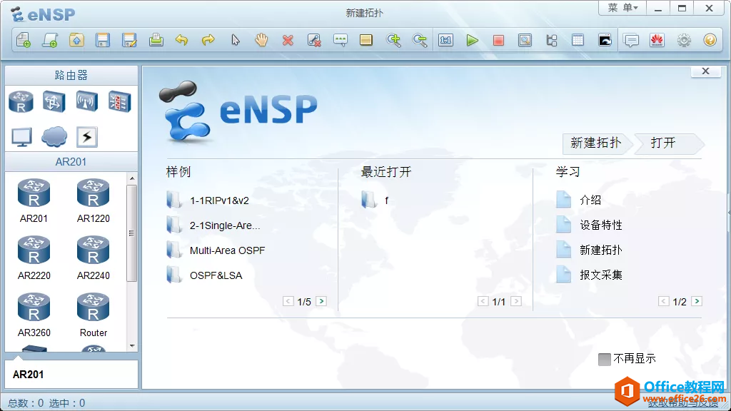This screenshot has width=731, height=411.
Task: Select the Switch device category icon
Action: [x=54, y=101]
